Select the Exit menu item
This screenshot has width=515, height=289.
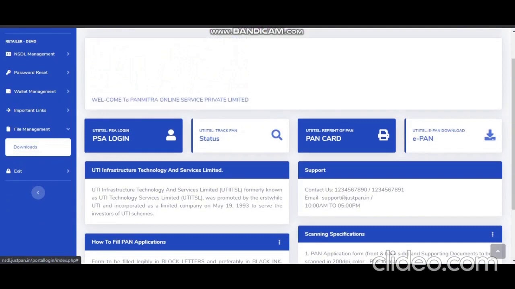tap(38, 171)
